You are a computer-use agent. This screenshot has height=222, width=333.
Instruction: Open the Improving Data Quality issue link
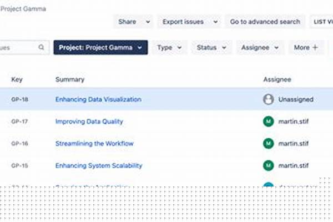tap(89, 122)
